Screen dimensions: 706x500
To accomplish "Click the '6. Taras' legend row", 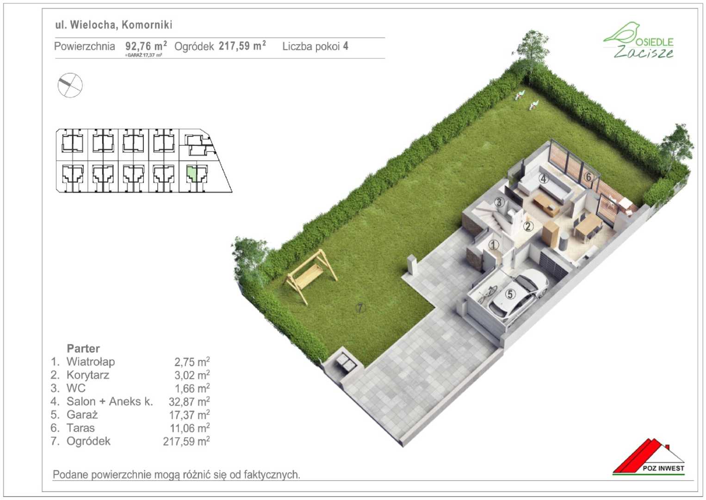I will [130, 428].
